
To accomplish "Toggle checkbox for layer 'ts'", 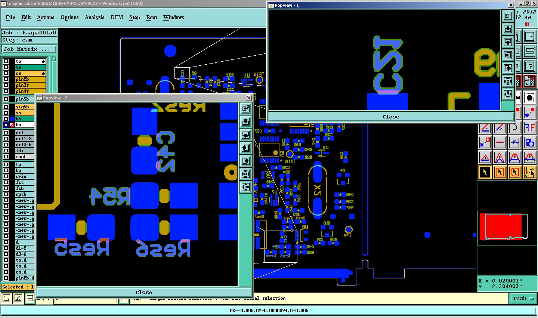I will pyautogui.click(x=6, y=67).
